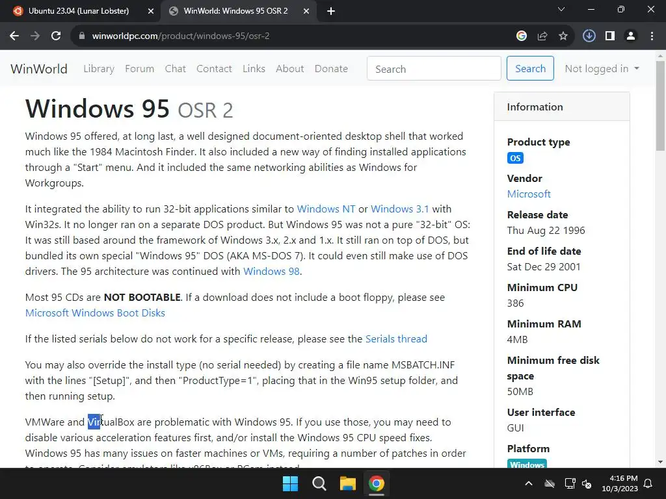Open taskbar Search magnifier
666x499 pixels.
coord(319,483)
